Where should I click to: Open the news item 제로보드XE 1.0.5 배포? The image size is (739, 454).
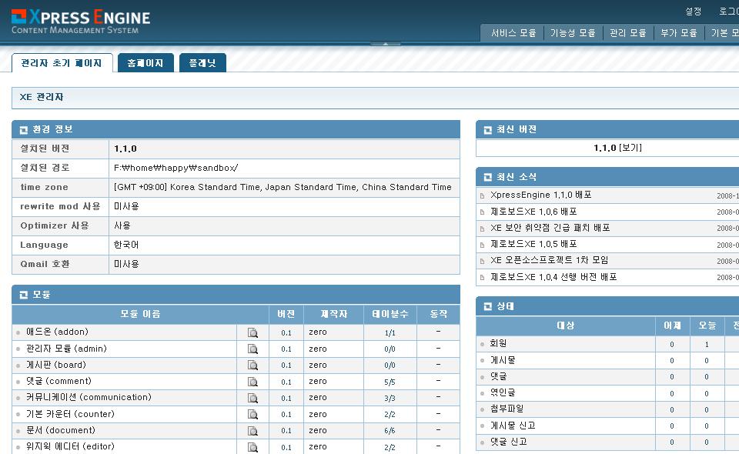(x=533, y=244)
